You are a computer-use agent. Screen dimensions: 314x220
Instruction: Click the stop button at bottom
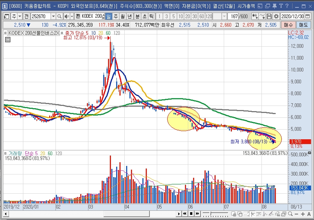pyautogui.click(x=191, y=214)
